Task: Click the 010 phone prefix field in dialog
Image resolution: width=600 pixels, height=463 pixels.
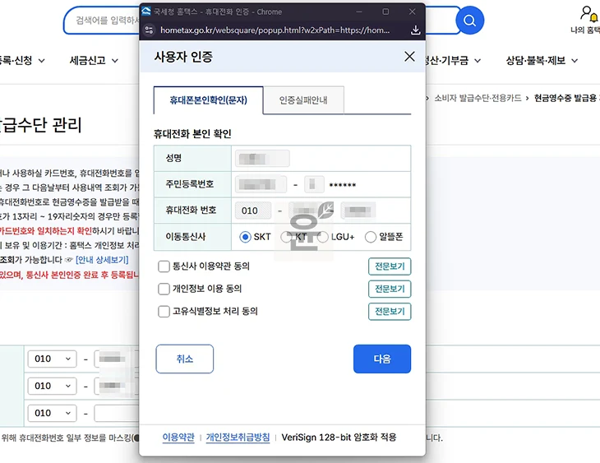Action: 253,211
